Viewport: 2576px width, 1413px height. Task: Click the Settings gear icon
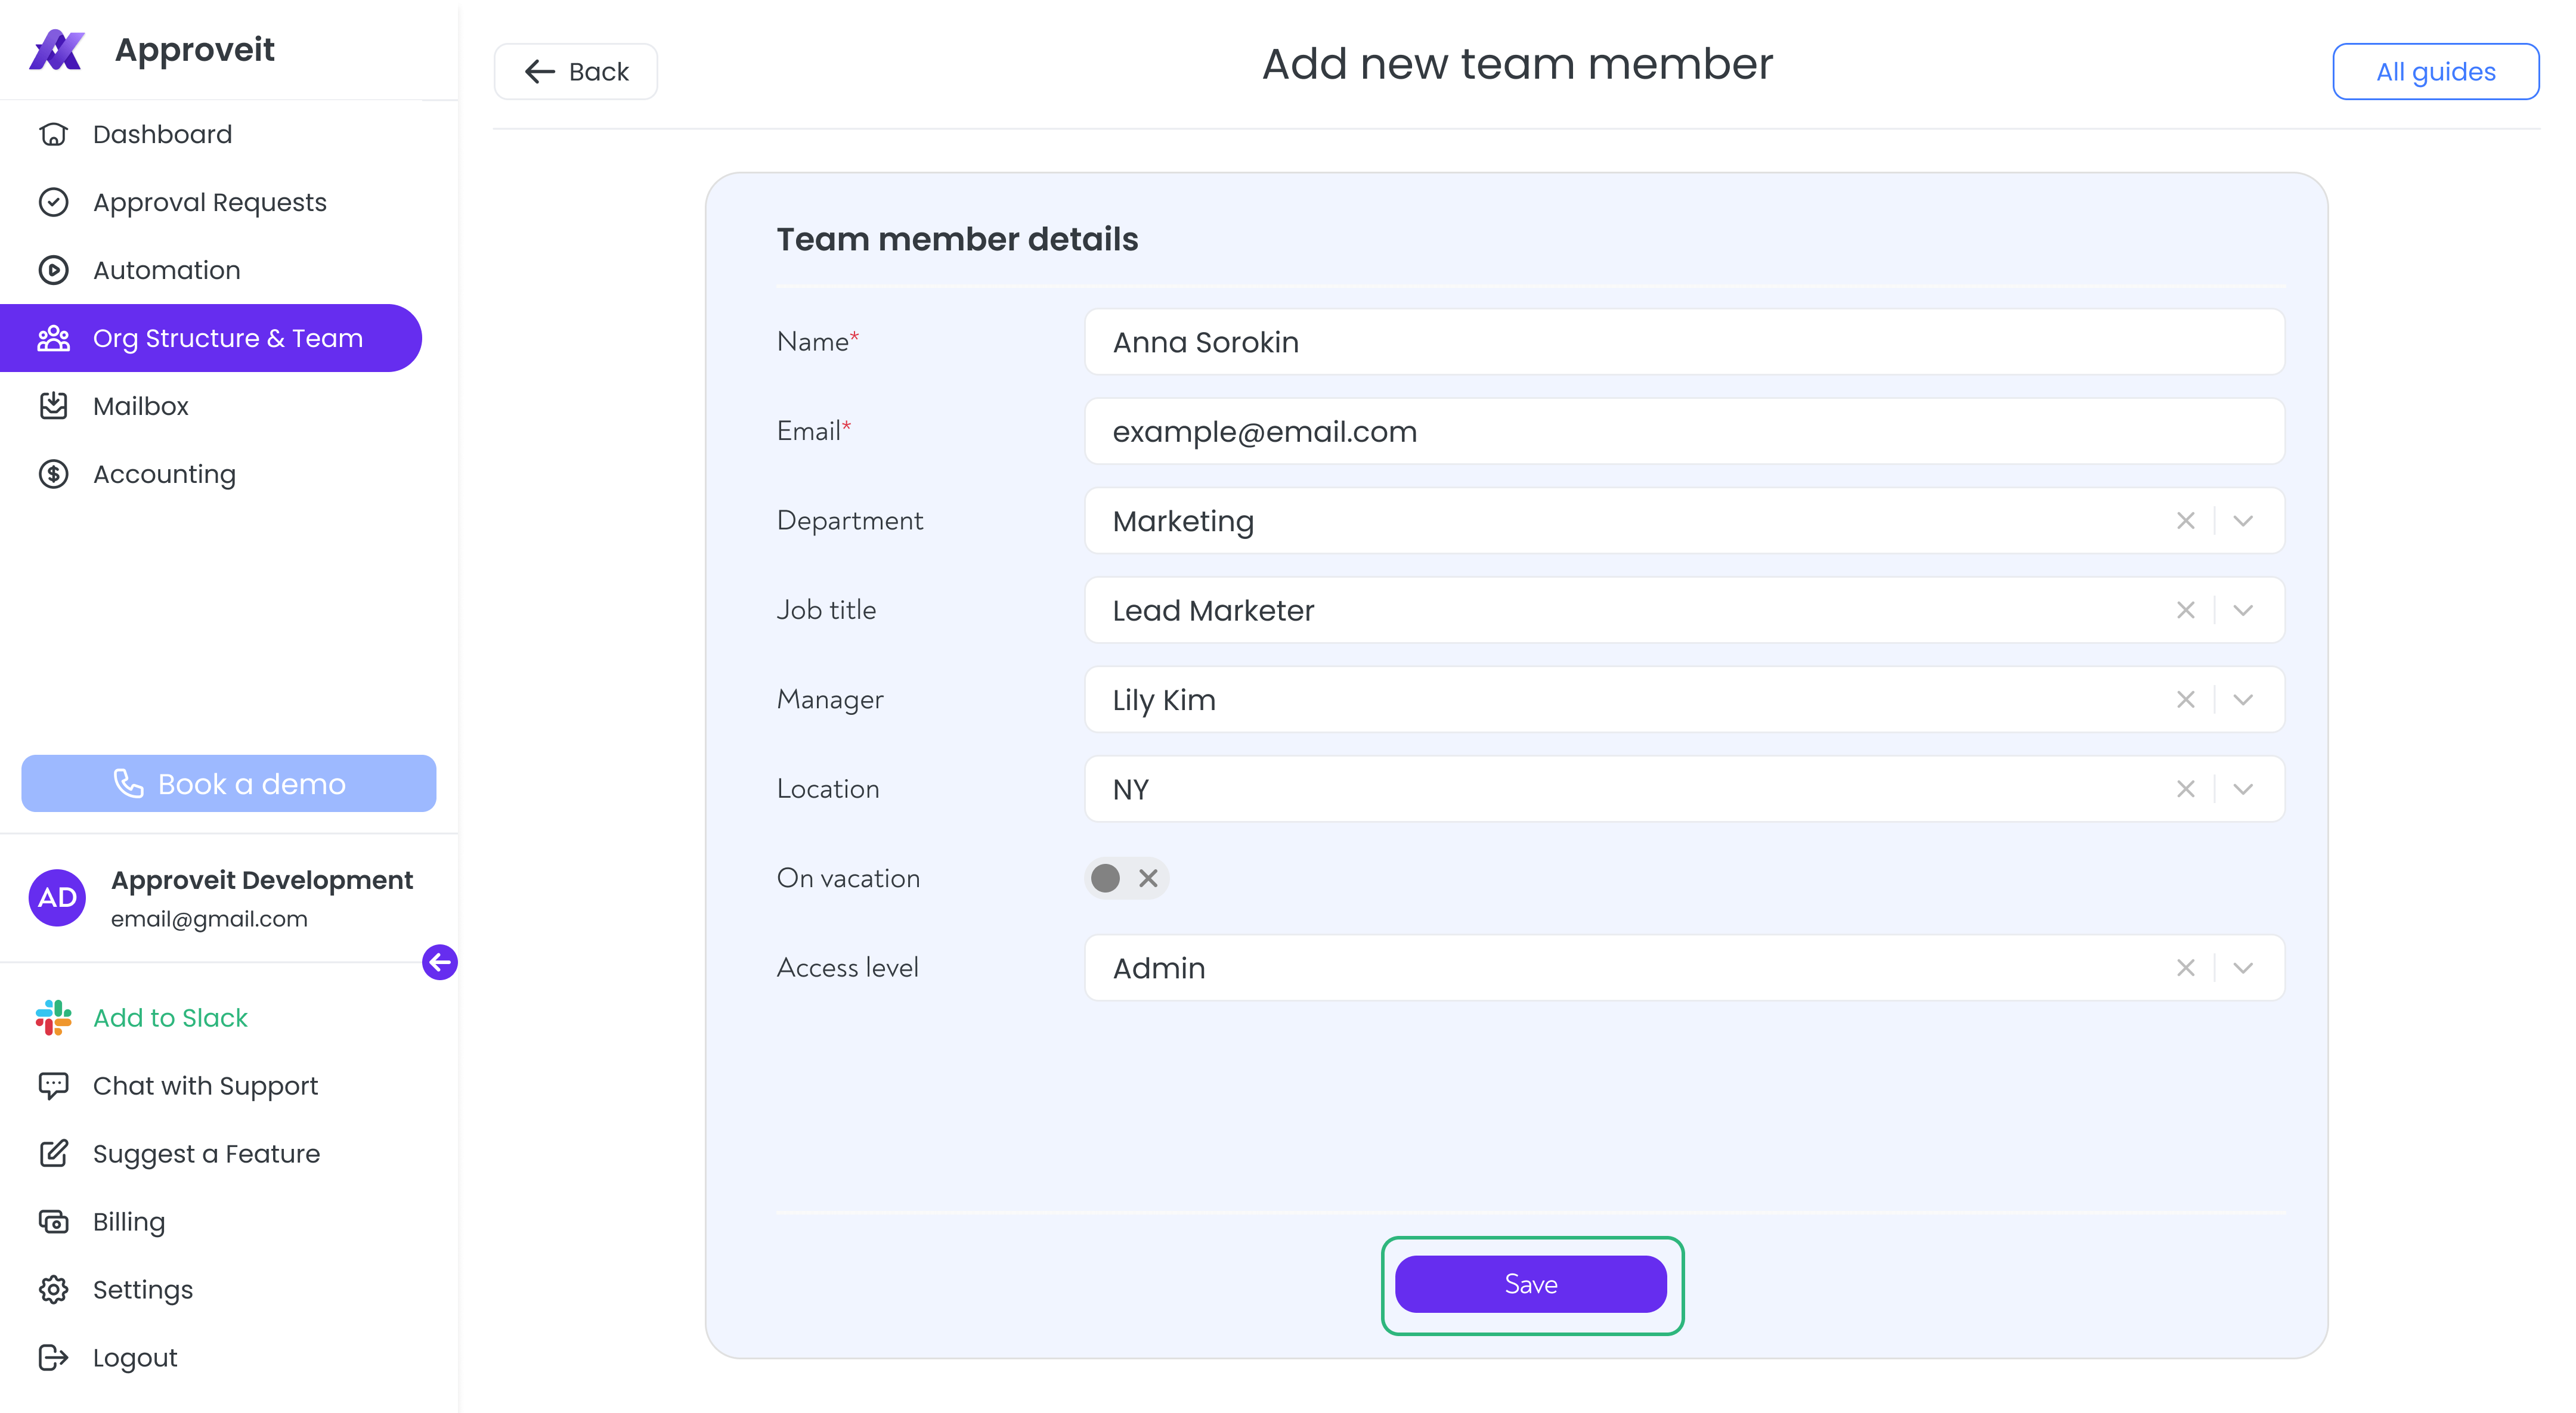click(53, 1290)
